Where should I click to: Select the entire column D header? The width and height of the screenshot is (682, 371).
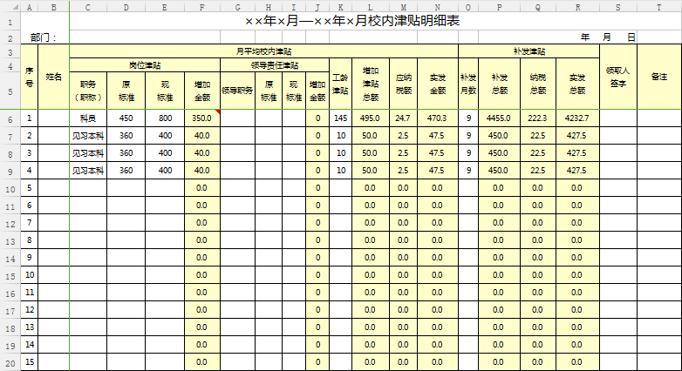(126, 8)
